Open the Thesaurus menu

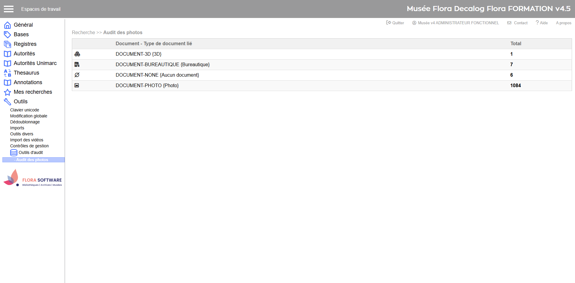point(26,73)
